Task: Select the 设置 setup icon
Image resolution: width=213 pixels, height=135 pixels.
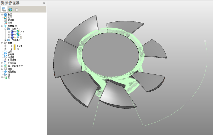Action: (x=5, y=23)
